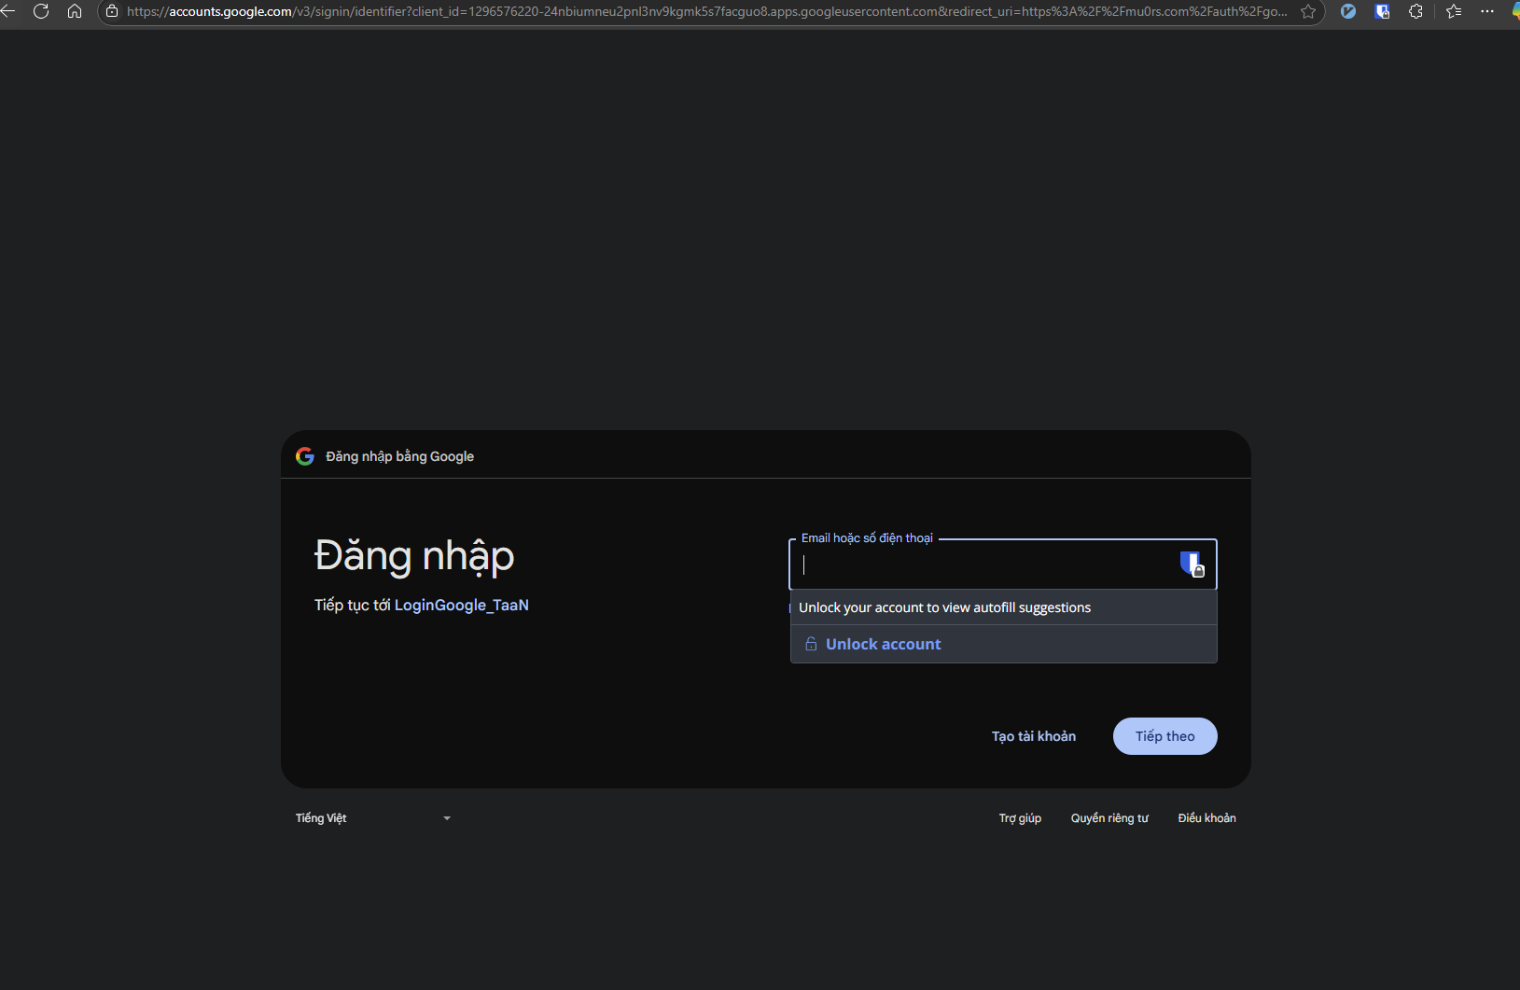View site security info via the lock icon
This screenshot has width=1520, height=990.
(111, 12)
